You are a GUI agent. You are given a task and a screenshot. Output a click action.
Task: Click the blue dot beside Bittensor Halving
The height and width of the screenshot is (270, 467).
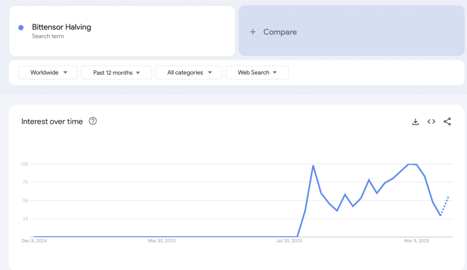21,27
